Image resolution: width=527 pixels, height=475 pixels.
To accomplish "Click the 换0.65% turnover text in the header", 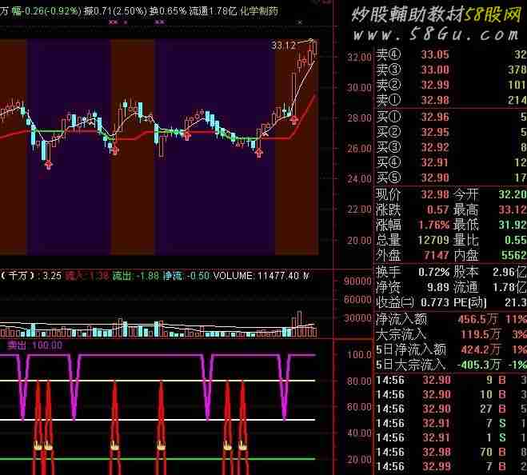I will point(168,11).
